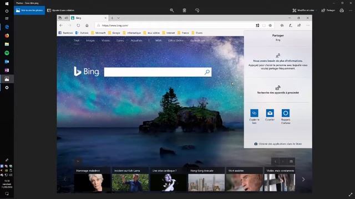Open the 'Hommage maladroit' news card
The width and height of the screenshot is (355, 199).
click(93, 180)
